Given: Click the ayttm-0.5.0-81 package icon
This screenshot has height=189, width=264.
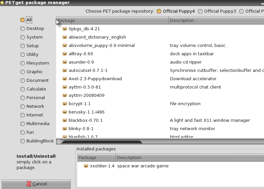Looking at the screenshot, I should tap(65, 87).
